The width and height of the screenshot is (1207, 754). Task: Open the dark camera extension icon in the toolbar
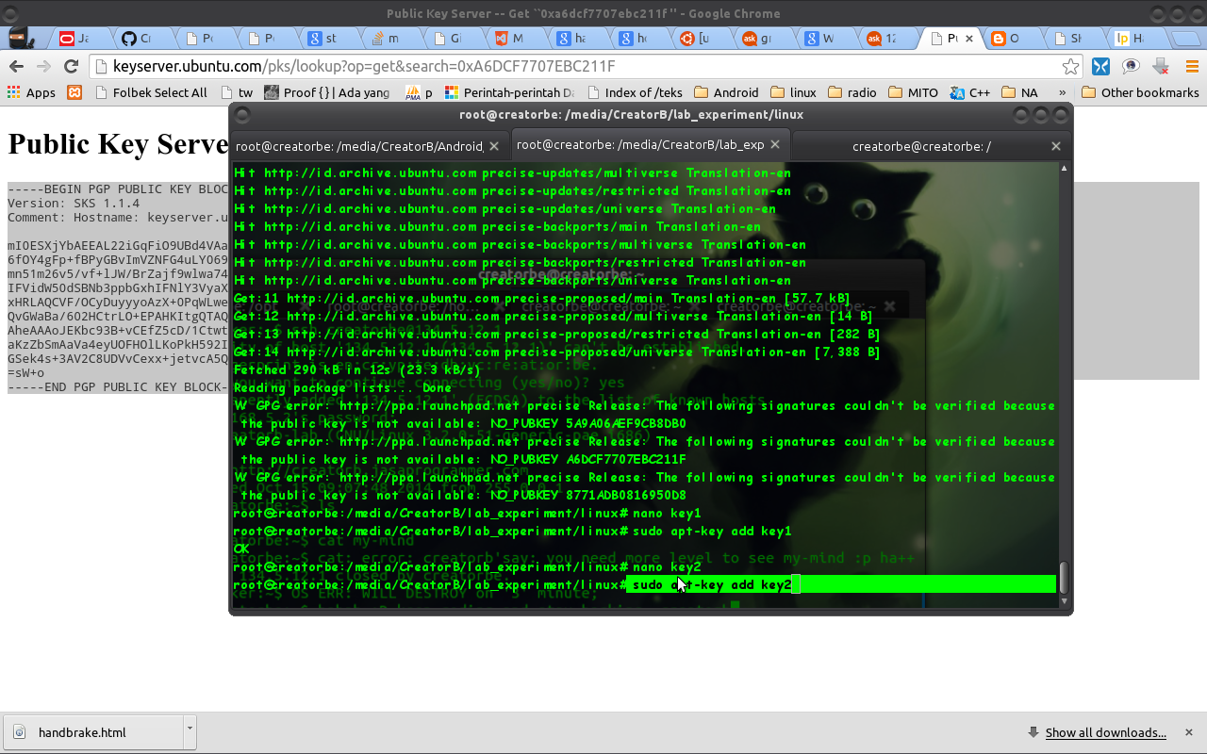pyautogui.click(x=1129, y=67)
